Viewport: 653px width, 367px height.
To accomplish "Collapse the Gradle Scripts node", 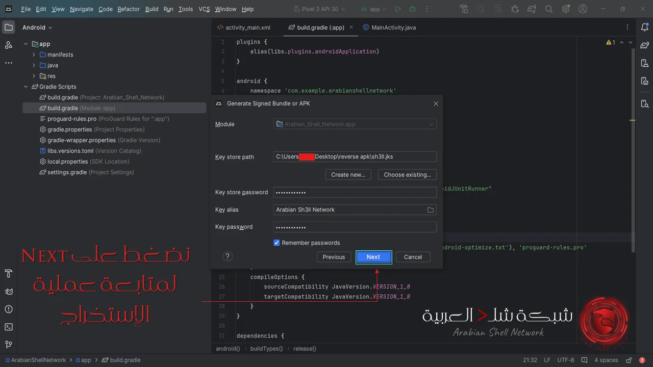I will (26, 87).
